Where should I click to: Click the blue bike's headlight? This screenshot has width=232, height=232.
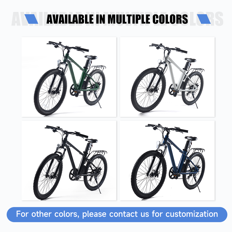click(158, 143)
